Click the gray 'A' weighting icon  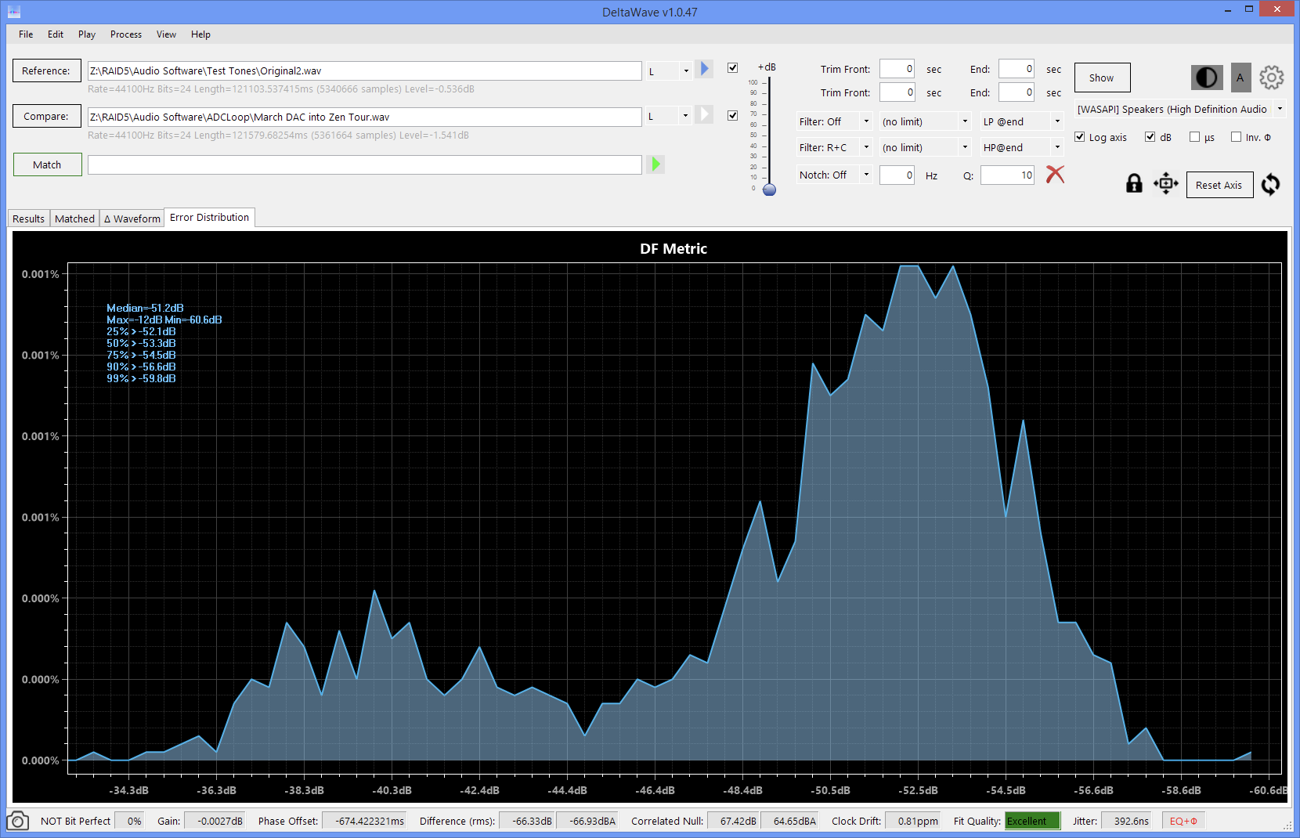pyautogui.click(x=1240, y=78)
